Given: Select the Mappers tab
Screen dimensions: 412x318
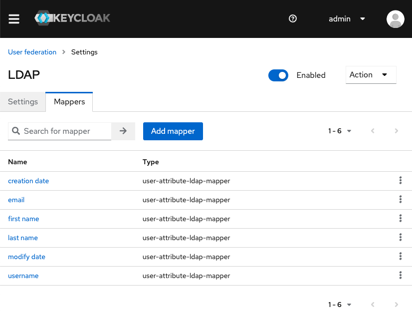Looking at the screenshot, I should tap(69, 102).
